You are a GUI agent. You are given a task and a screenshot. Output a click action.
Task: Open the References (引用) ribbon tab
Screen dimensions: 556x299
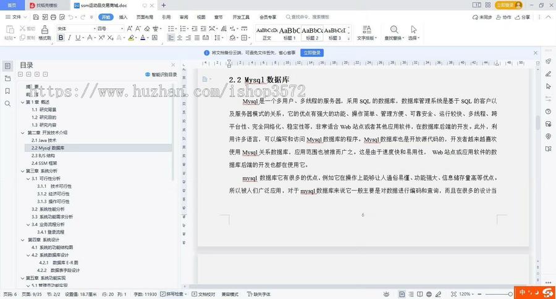pos(166,17)
